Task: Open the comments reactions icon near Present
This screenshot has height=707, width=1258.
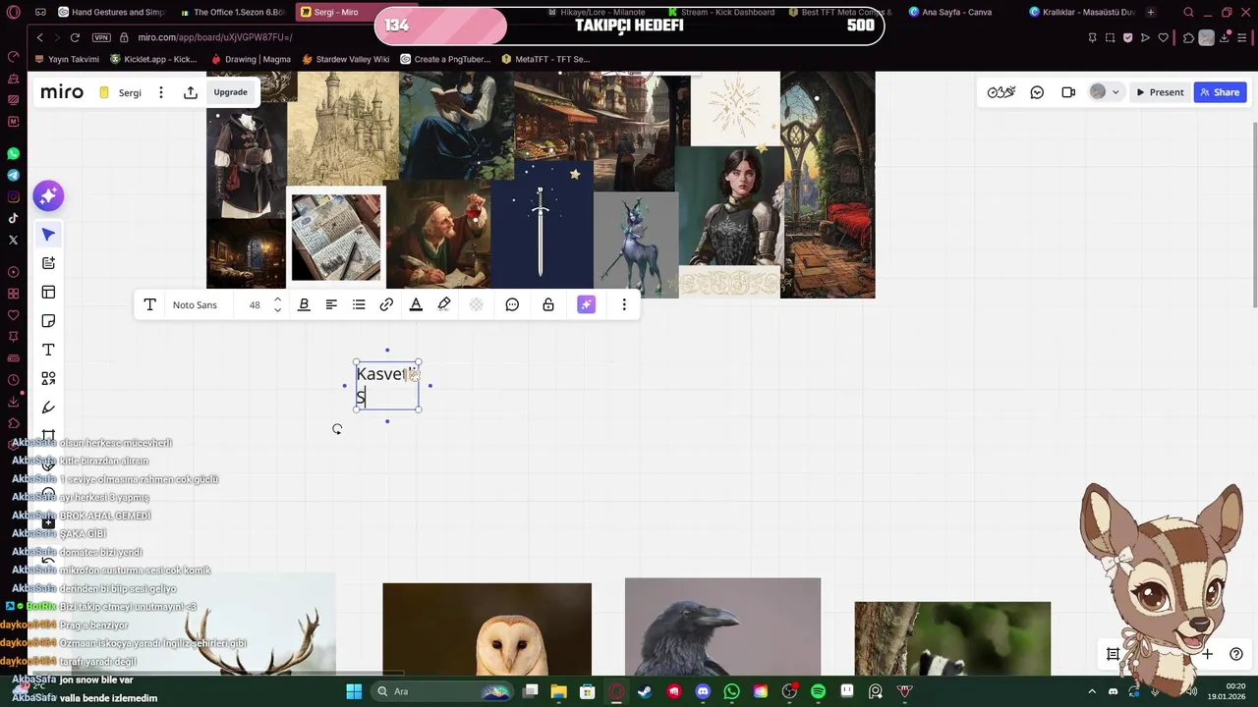Action: [1037, 92]
